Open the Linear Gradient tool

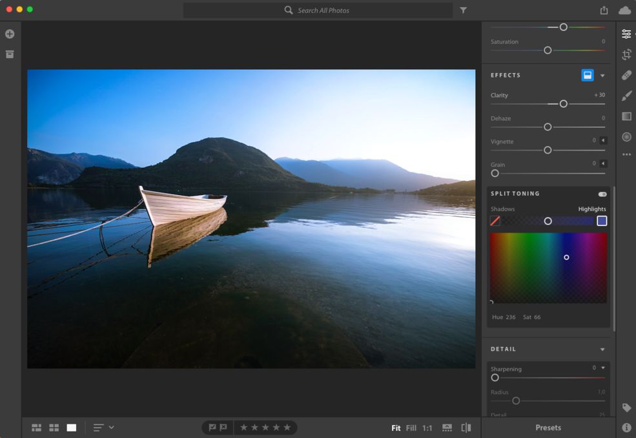point(626,116)
